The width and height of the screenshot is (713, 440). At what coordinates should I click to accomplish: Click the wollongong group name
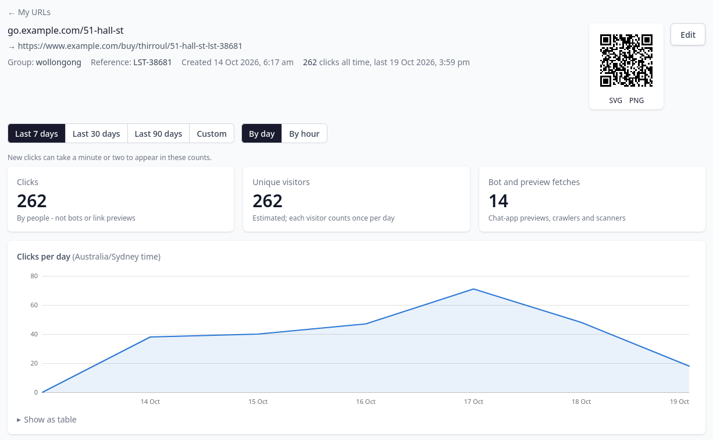click(x=59, y=62)
